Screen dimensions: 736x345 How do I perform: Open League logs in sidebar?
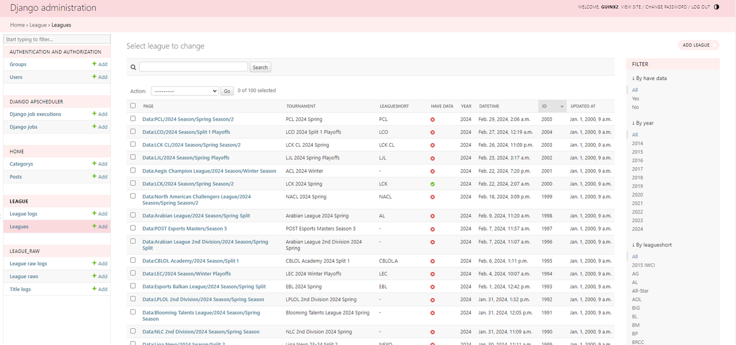tap(24, 214)
